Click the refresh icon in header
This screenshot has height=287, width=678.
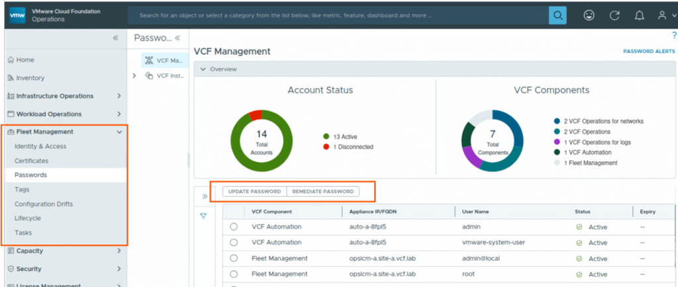click(614, 15)
